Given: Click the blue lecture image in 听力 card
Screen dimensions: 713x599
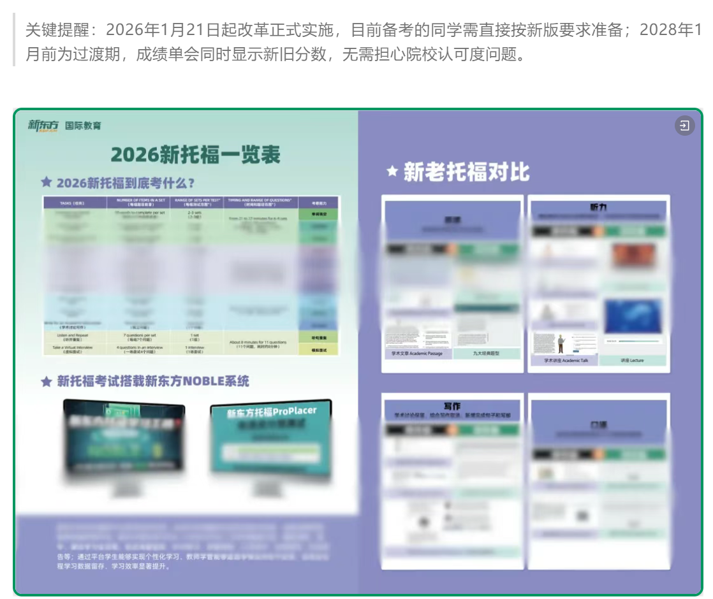Looking at the screenshot, I should [632, 317].
